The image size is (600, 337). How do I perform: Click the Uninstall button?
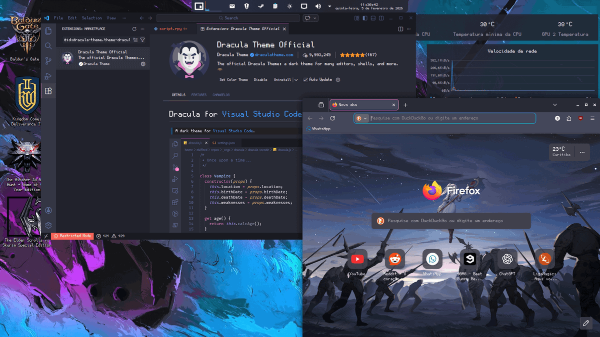click(282, 80)
